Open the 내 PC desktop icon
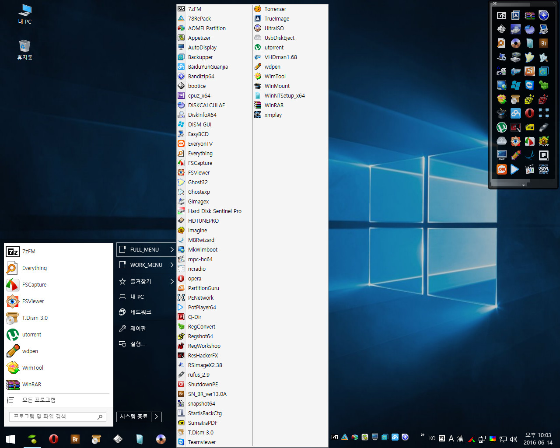560x448 pixels. pyautogui.click(x=25, y=14)
